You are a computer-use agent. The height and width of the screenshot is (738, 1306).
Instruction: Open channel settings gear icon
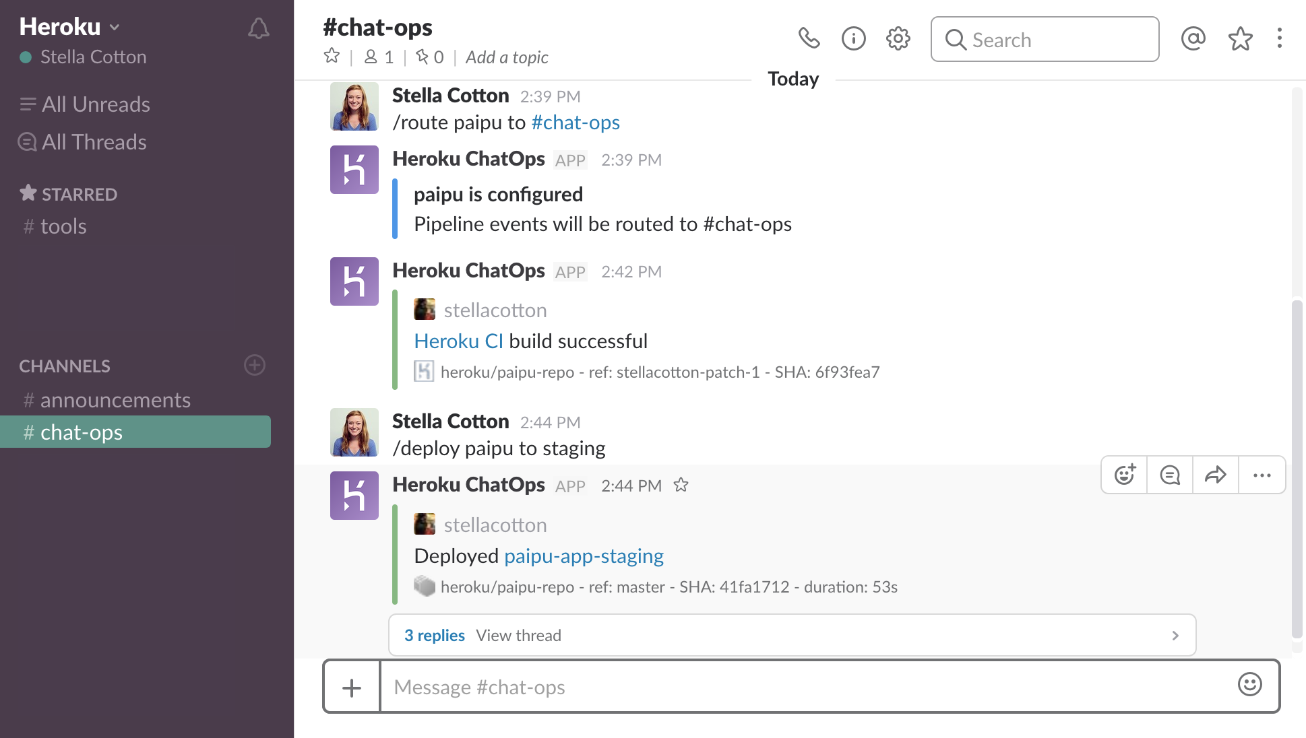coord(898,38)
